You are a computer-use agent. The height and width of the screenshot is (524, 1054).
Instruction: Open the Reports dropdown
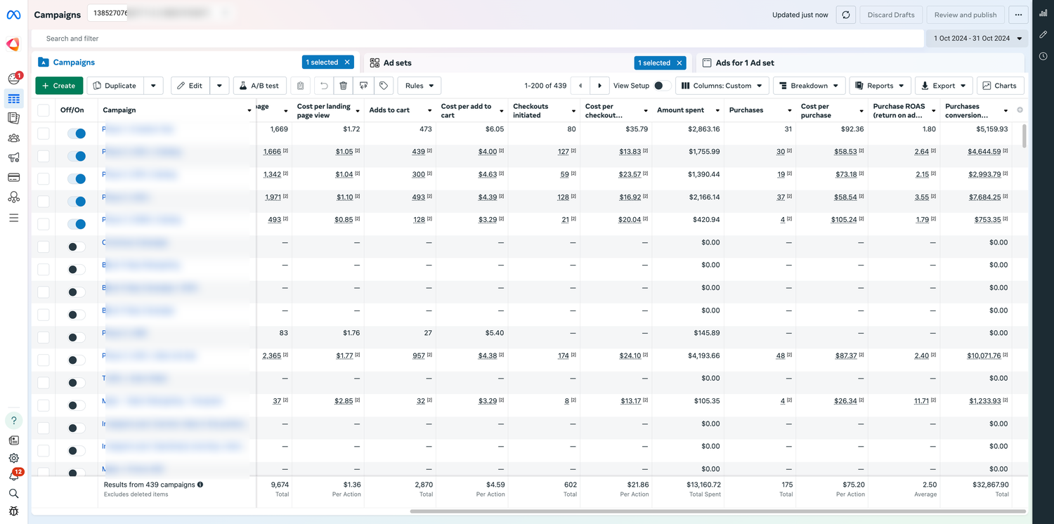pyautogui.click(x=880, y=86)
